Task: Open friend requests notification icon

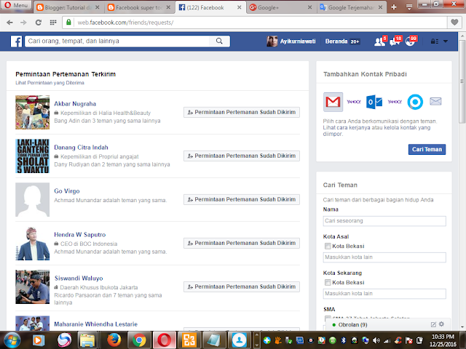Action: pyautogui.click(x=380, y=41)
